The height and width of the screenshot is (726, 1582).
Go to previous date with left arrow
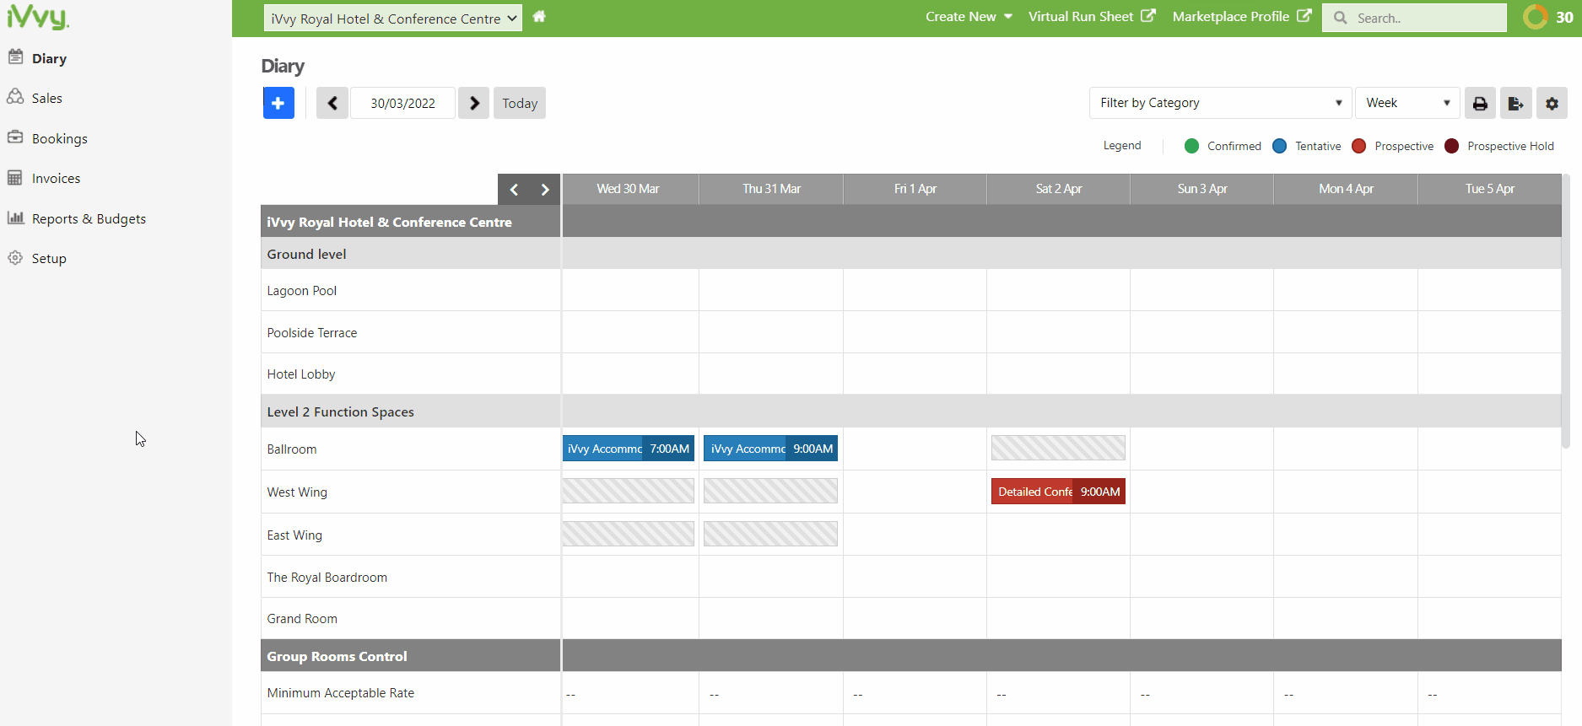point(332,103)
